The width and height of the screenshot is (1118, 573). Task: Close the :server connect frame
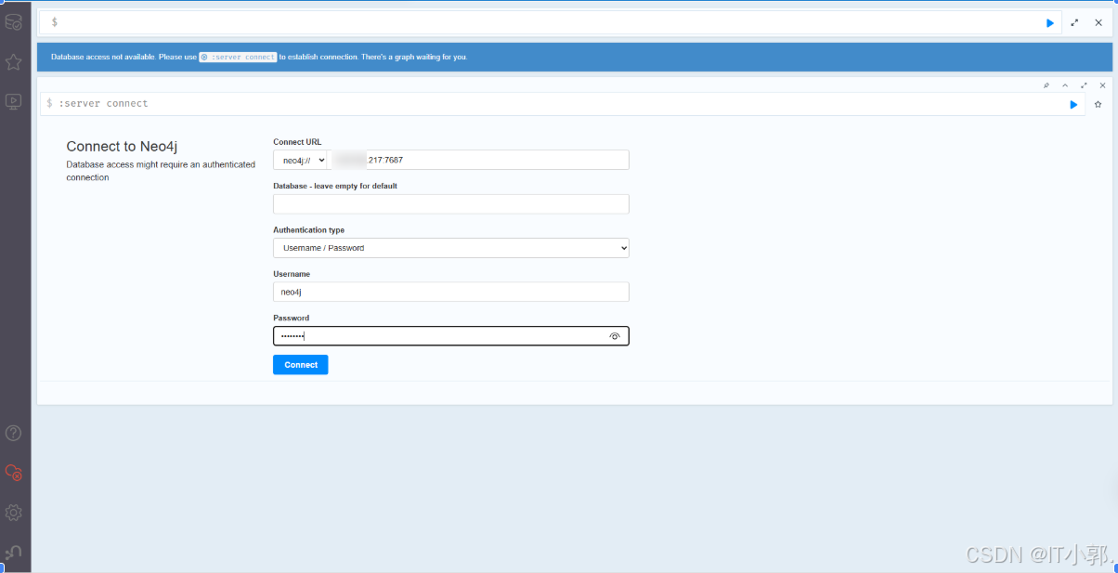click(x=1103, y=85)
